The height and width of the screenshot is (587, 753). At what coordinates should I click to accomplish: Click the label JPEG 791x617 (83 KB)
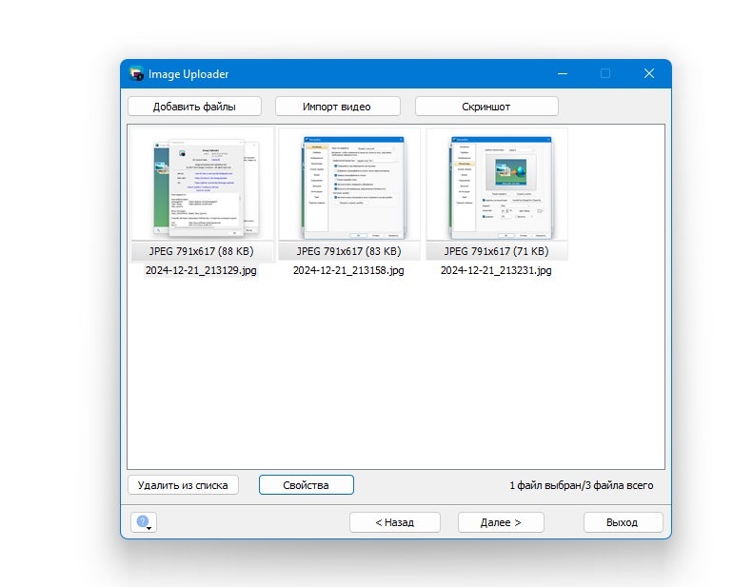coord(348,251)
